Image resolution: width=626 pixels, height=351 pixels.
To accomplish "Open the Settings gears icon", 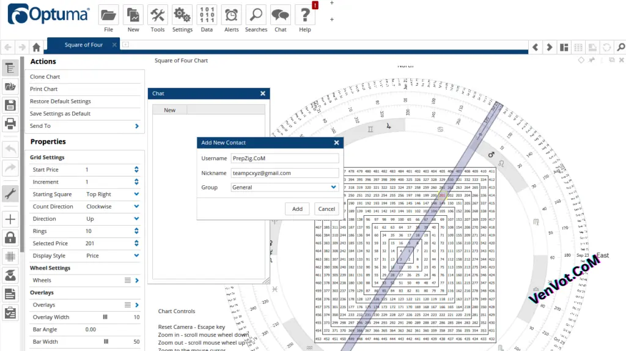I will tap(182, 15).
